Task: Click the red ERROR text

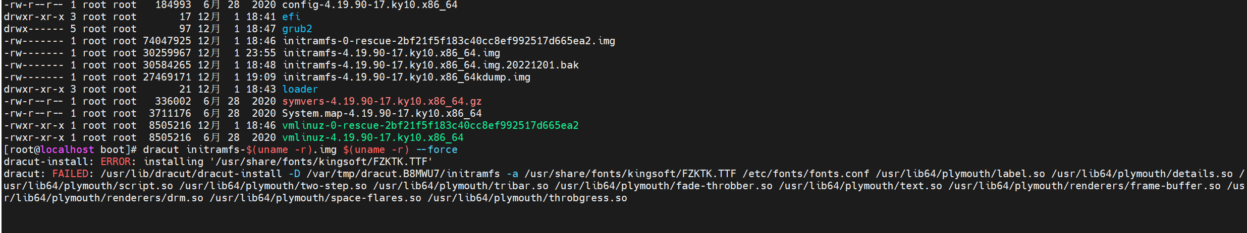Action: tap(116, 162)
